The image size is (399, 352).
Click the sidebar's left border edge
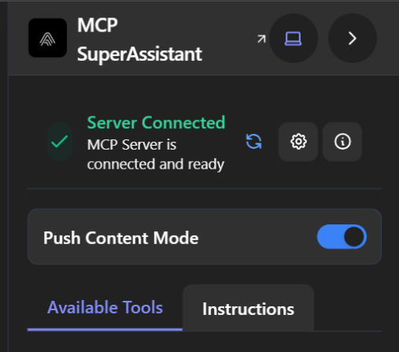(8, 176)
